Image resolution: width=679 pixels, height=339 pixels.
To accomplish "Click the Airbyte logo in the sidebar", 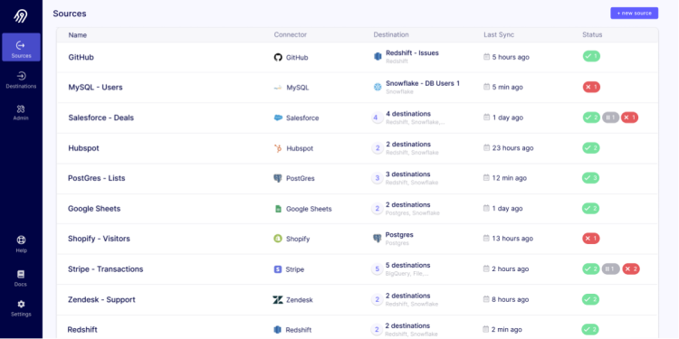I will click(x=21, y=15).
